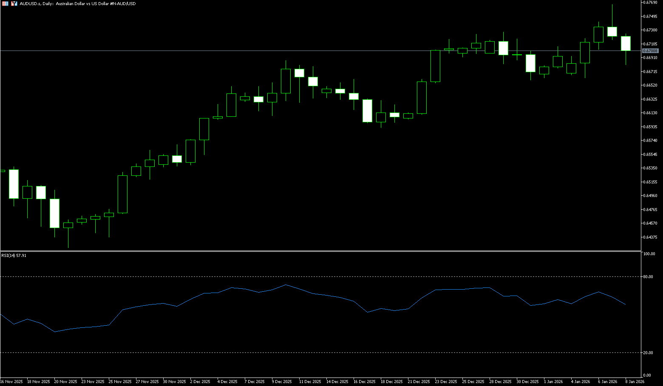Click the RSI dashed oversold level line
663x386 pixels.
(x=297, y=352)
